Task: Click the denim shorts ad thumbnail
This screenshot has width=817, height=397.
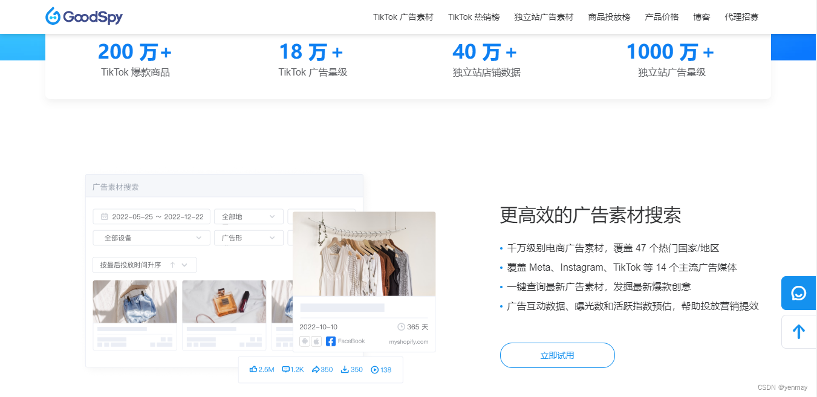Action: click(135, 302)
